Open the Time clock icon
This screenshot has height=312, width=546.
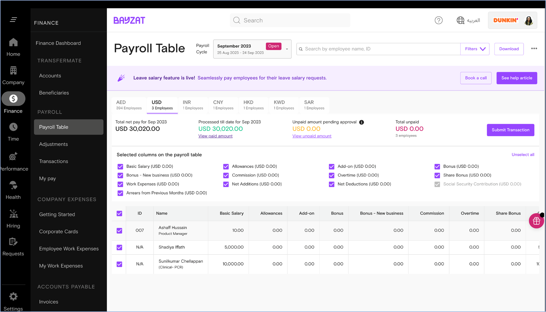13,127
